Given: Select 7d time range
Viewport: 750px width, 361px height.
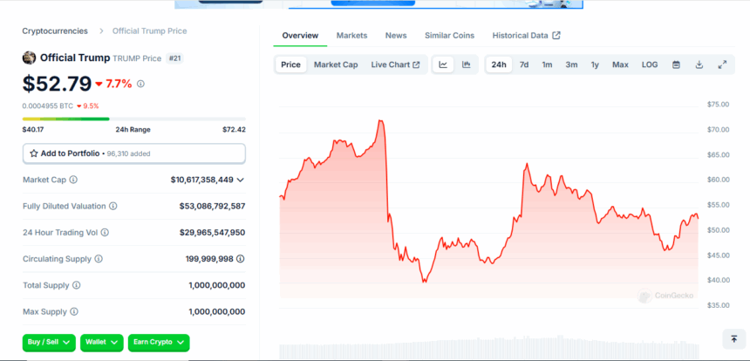Looking at the screenshot, I should click(x=524, y=65).
